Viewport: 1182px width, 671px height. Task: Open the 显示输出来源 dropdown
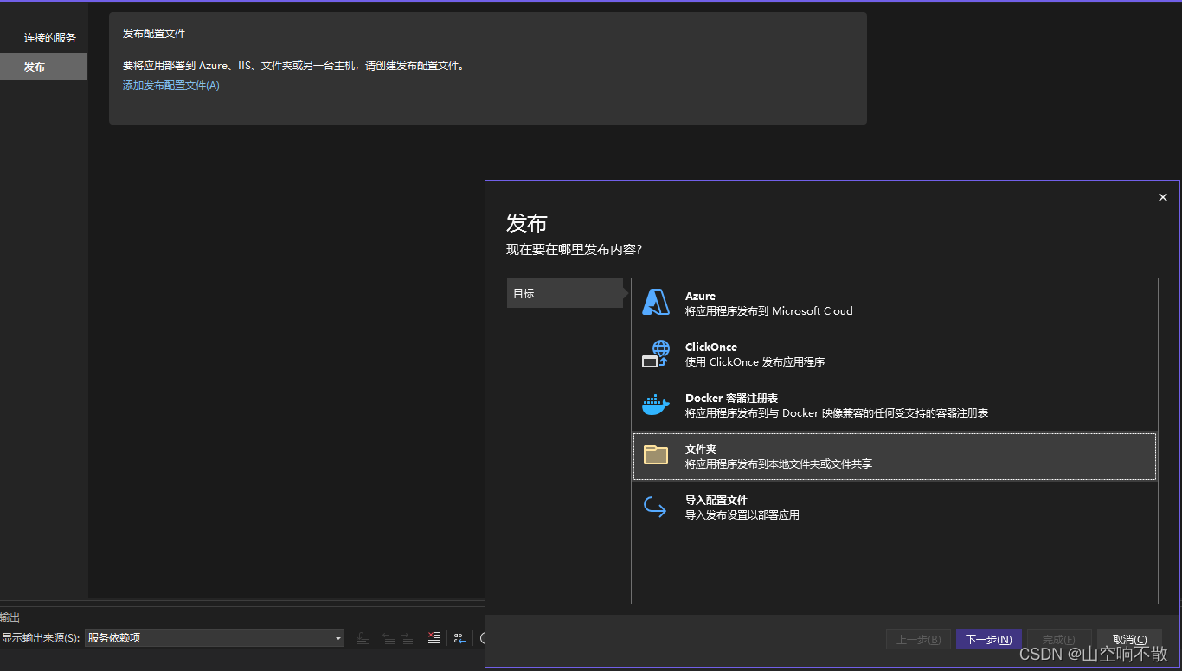point(215,638)
